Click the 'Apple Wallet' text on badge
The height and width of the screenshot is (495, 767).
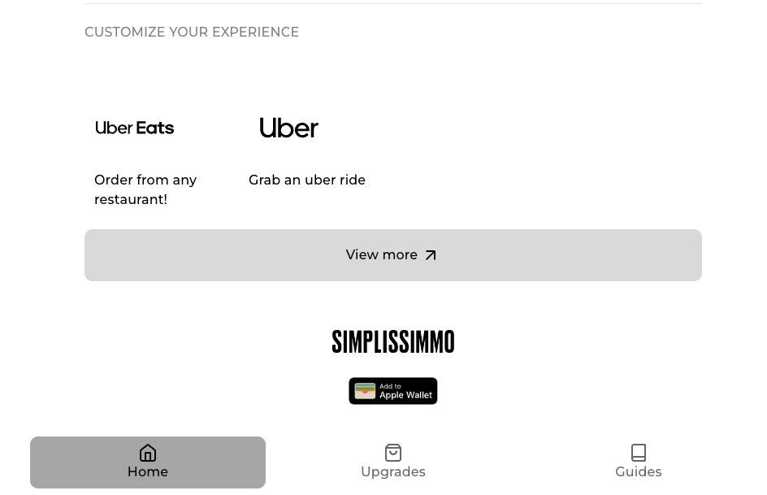pyautogui.click(x=406, y=395)
